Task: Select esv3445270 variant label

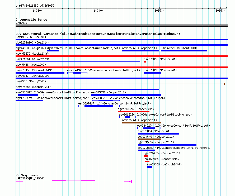Action: click(173, 126)
